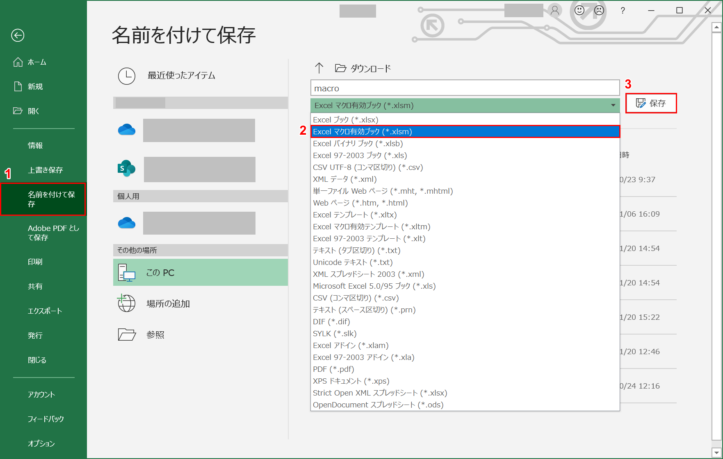This screenshot has width=723, height=459.
Task: Select Excel ブック (*.xlsx) format
Action: click(x=465, y=120)
